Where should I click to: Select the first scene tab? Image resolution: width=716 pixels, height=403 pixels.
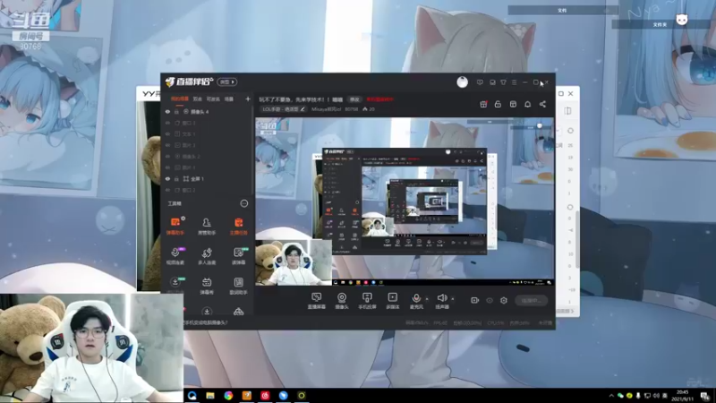[x=180, y=99]
